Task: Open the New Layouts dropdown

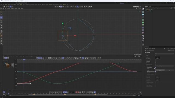Action: [170, 3]
